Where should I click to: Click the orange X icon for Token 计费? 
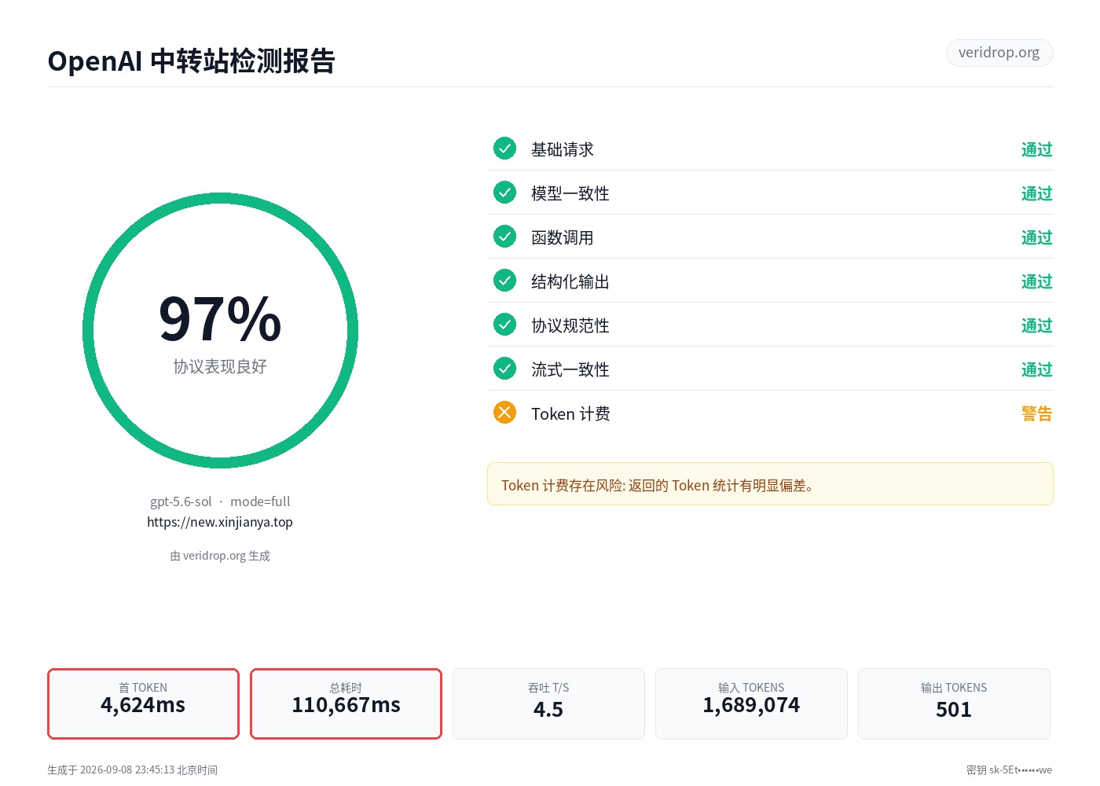point(504,413)
